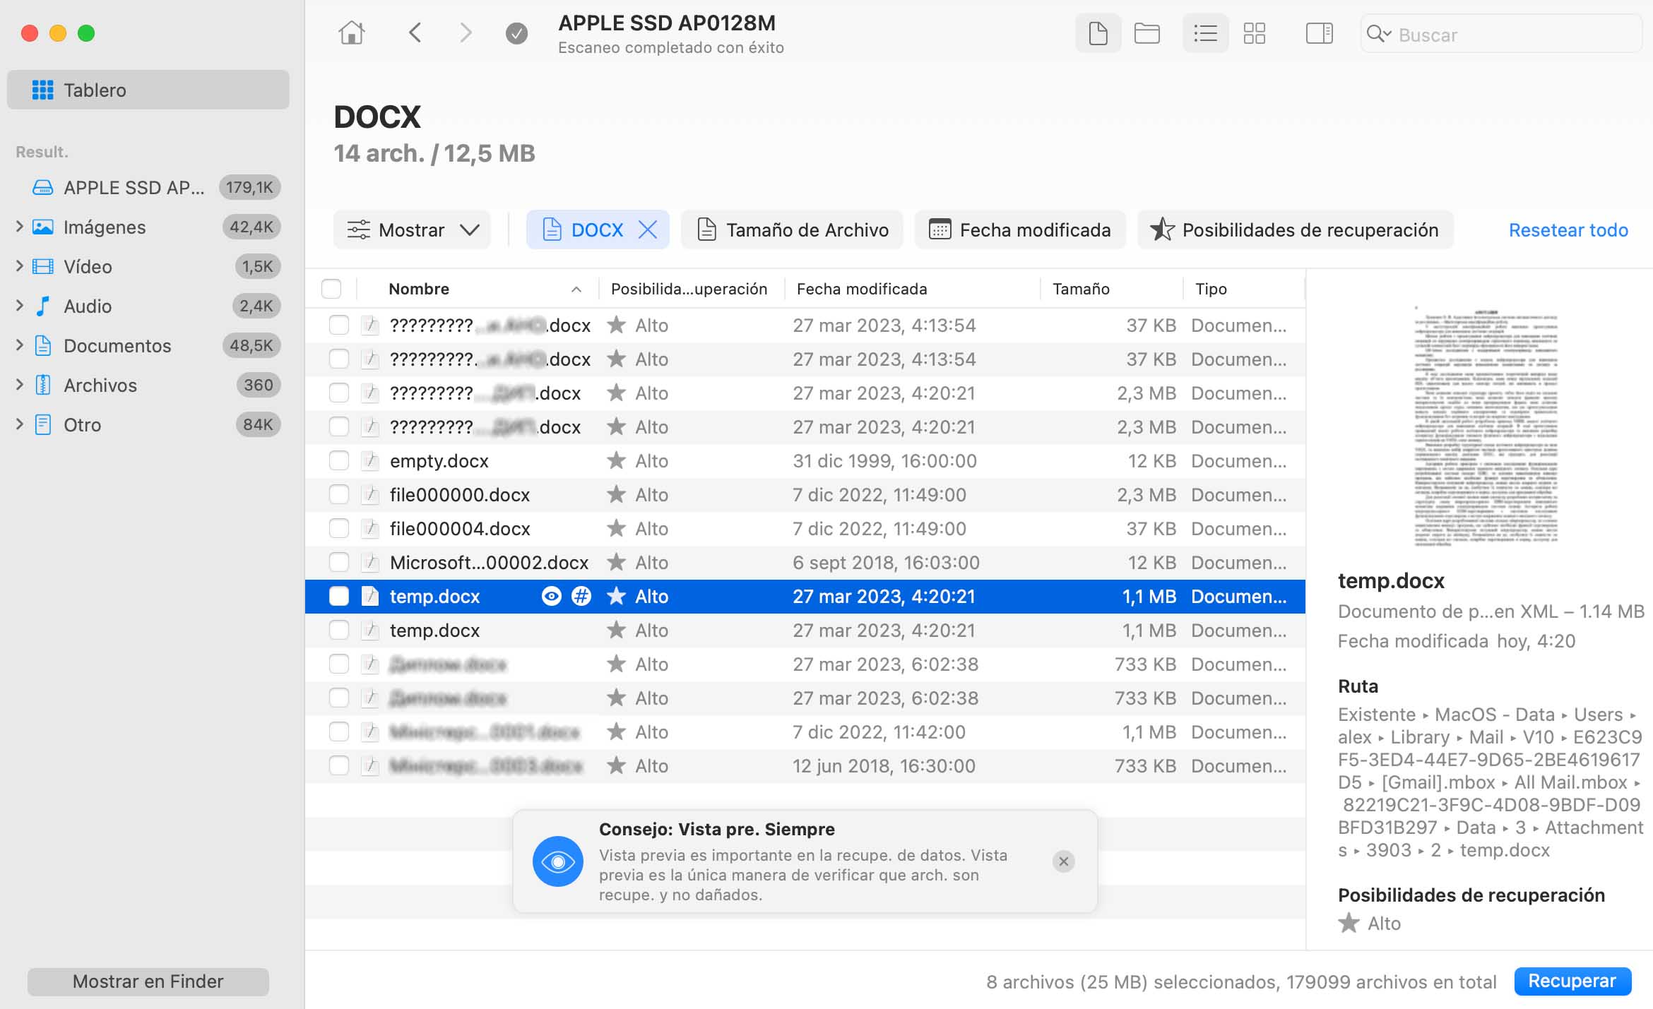The height and width of the screenshot is (1009, 1653).
Task: Click the scan-completed checkmark icon
Action: pos(516,33)
